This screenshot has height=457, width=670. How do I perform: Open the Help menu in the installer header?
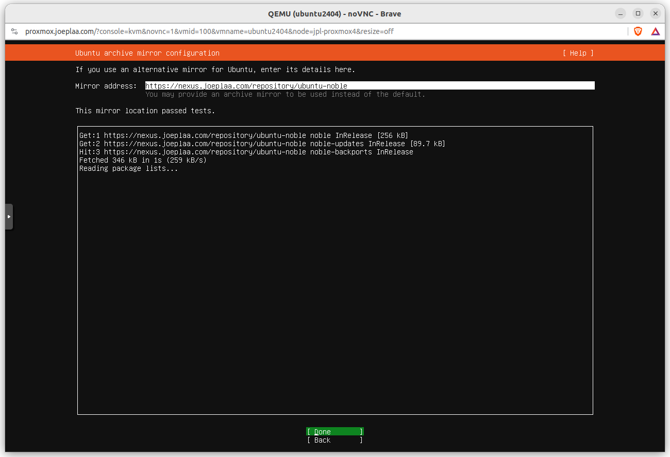click(x=578, y=53)
